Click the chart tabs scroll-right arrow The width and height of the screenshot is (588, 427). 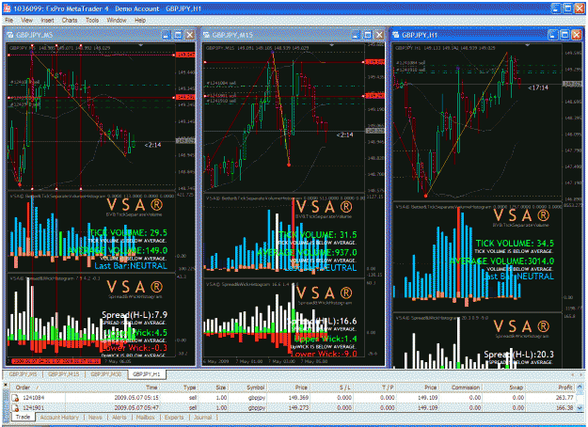(580, 374)
